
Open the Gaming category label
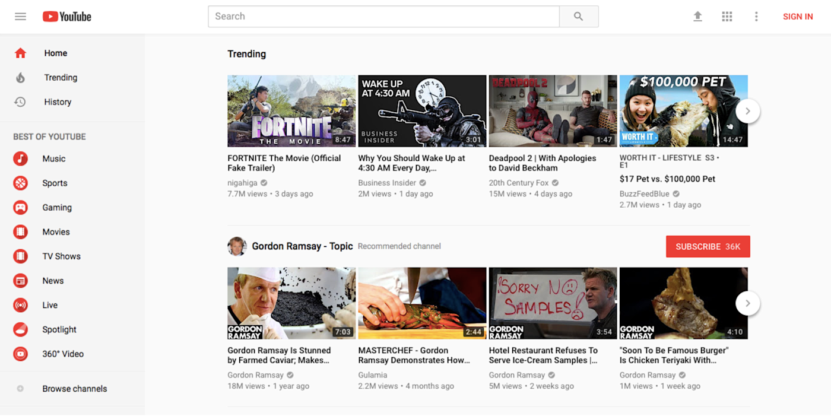point(57,207)
